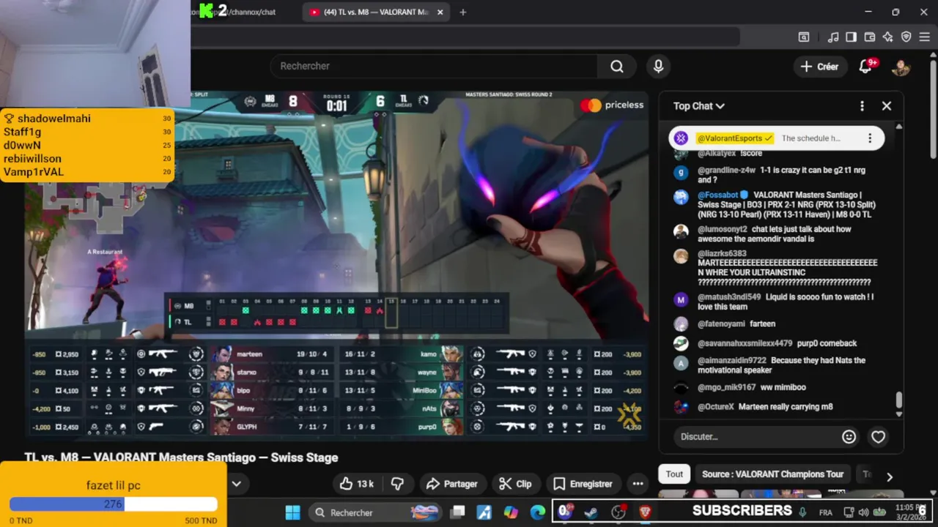
Task: Share video with Partager button
Action: 452,484
